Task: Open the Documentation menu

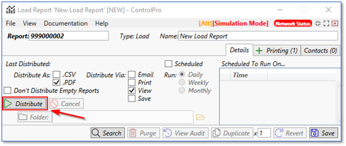Action: click(x=66, y=24)
